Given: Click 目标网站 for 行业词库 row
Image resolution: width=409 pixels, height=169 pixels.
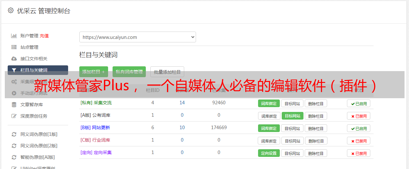Looking at the screenshot, I should [293, 141].
